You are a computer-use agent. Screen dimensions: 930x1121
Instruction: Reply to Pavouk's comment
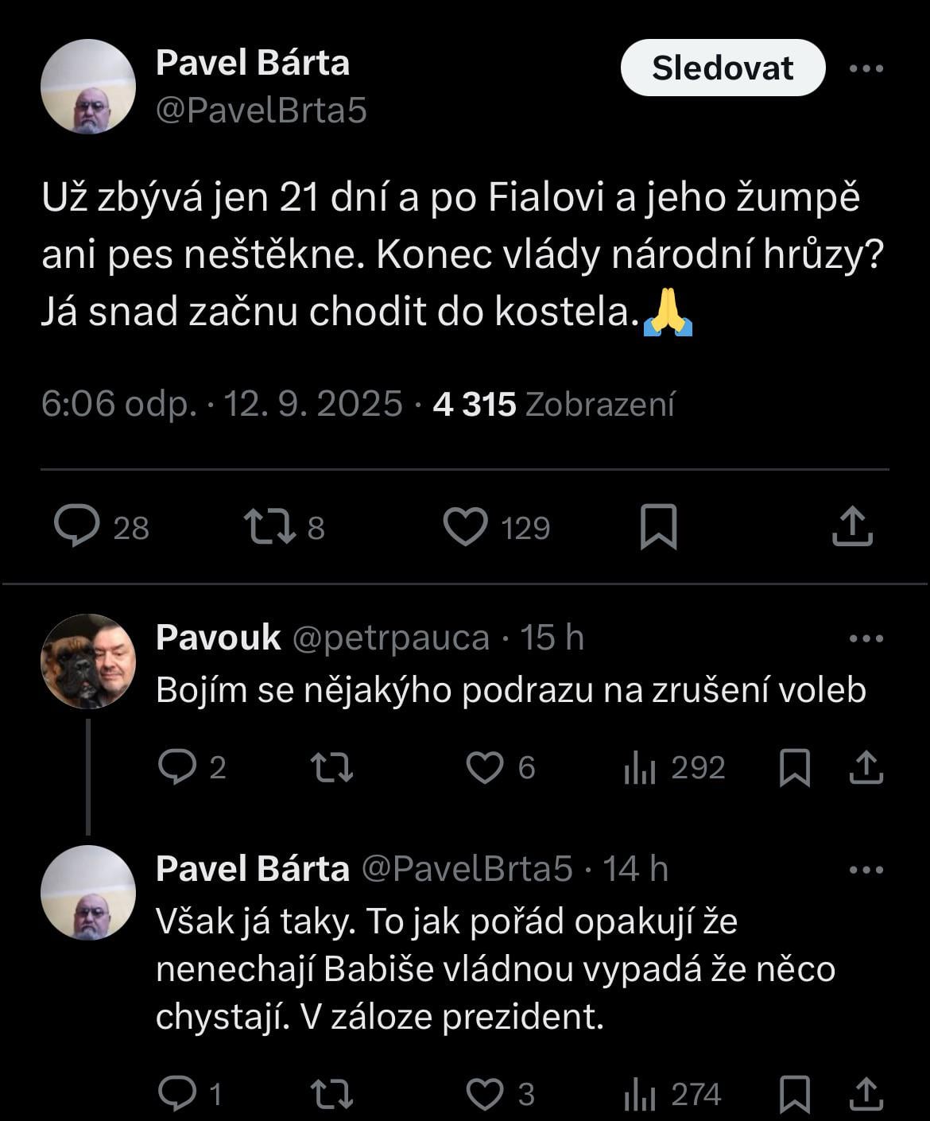[x=177, y=767]
